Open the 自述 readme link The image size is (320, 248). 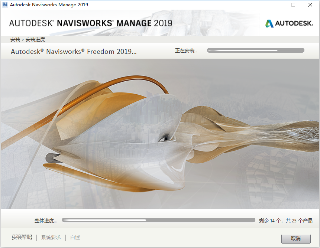[75, 237]
